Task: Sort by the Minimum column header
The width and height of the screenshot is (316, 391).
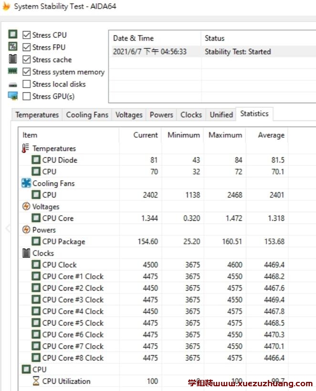Action: point(182,135)
